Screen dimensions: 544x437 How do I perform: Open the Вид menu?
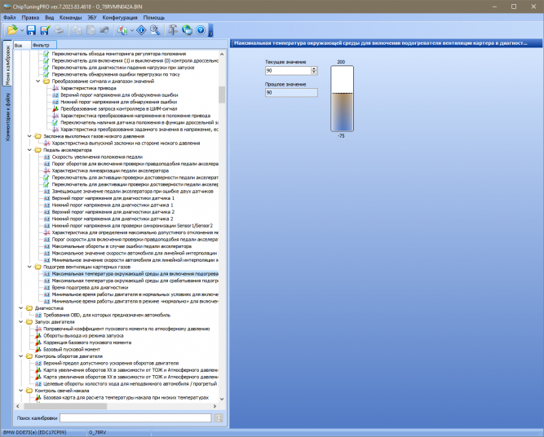coord(49,17)
